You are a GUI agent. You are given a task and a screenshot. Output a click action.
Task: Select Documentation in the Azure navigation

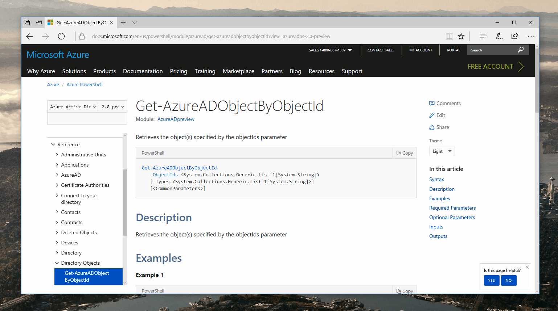143,71
